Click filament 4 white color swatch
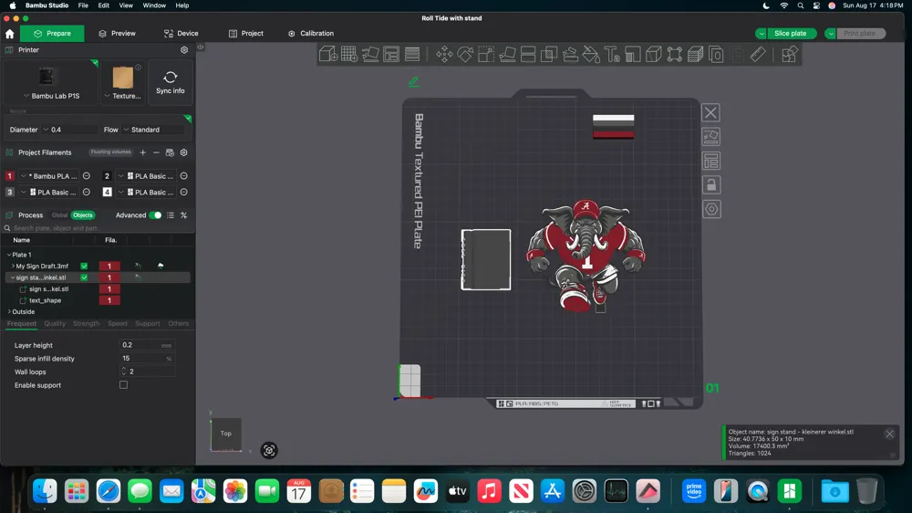The height and width of the screenshot is (513, 912). (x=107, y=193)
